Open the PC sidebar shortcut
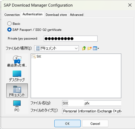The image size is (135, 129). [17, 106]
